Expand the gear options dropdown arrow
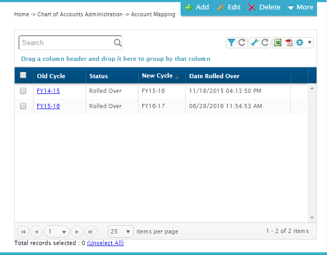The width and height of the screenshot is (327, 255). click(310, 42)
